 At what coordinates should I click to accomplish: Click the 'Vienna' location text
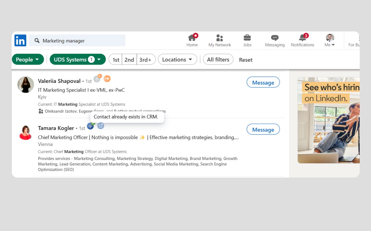[x=45, y=144]
